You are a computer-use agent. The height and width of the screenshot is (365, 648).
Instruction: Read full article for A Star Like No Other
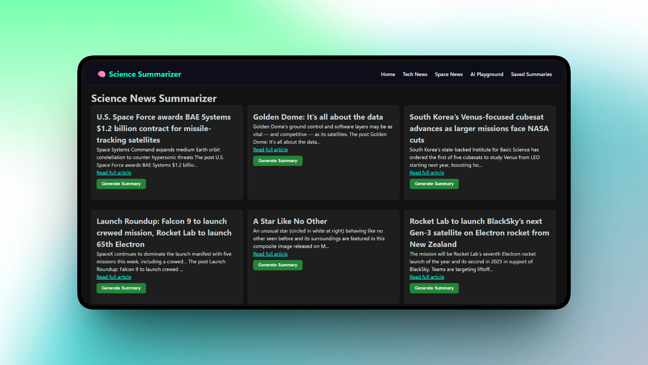(x=270, y=254)
